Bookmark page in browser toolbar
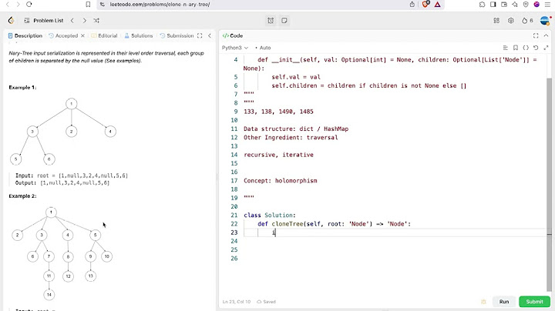The image size is (555, 311). (88, 5)
